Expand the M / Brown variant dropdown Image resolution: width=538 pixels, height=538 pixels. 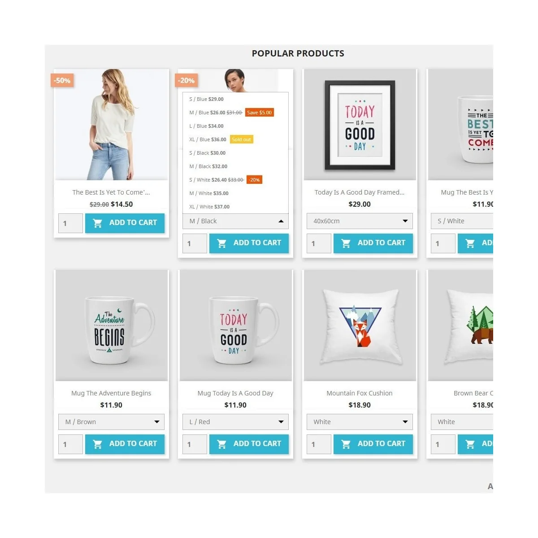click(111, 422)
